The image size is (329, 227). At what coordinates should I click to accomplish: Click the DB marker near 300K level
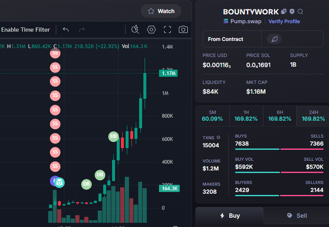click(100, 175)
